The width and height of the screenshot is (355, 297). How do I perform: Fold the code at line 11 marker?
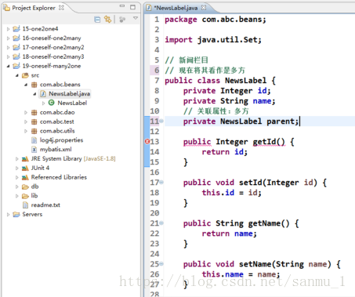pyautogui.click(x=161, y=121)
